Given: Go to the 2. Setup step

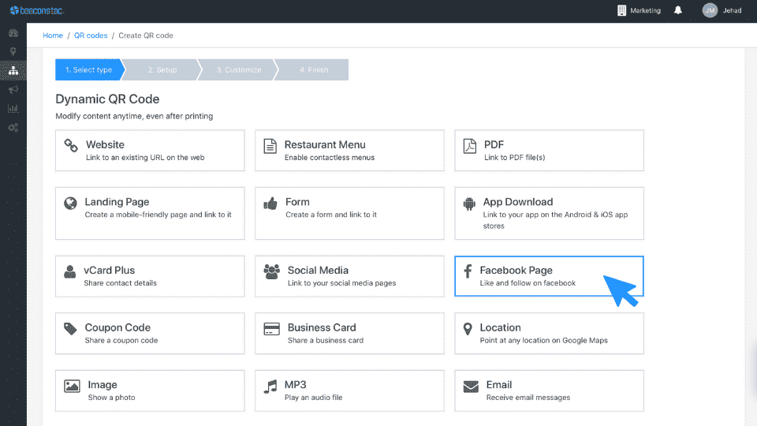Looking at the screenshot, I should tap(162, 69).
